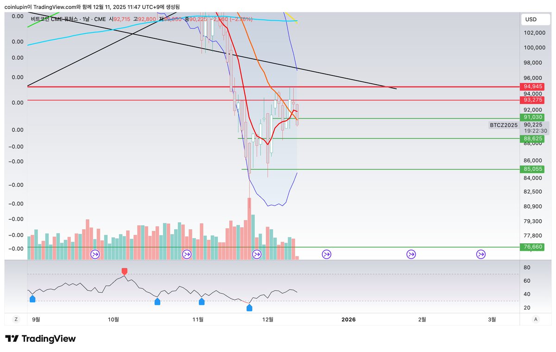Image resolution: width=556 pixels, height=352 pixels.
Task: Click the red 94,945 price label
Action: pyautogui.click(x=533, y=86)
